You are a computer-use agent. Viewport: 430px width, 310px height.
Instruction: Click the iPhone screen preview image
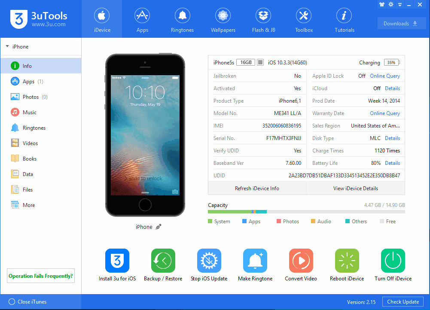pos(145,135)
